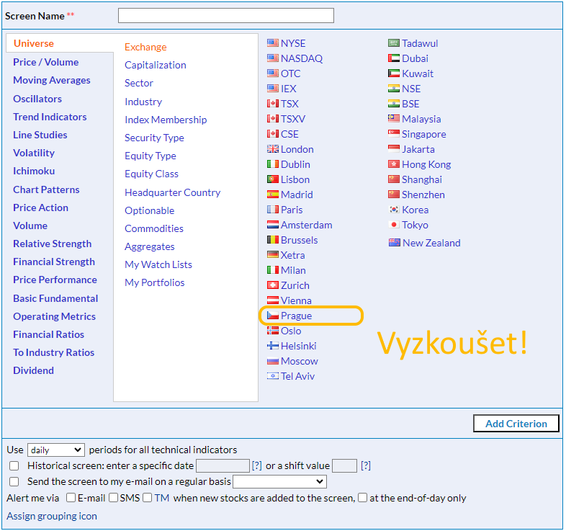Click the Finnish flag icon beside Helsinki
The height and width of the screenshot is (531, 566).
click(272, 346)
